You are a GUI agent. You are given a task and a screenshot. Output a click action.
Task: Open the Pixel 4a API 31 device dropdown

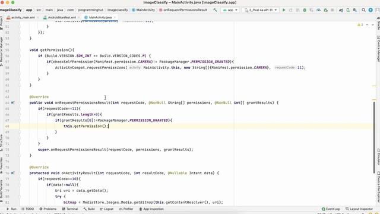pos(261,10)
